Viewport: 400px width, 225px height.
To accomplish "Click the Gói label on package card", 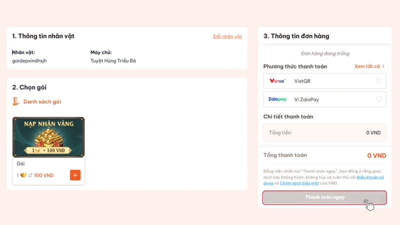I will pos(20,163).
